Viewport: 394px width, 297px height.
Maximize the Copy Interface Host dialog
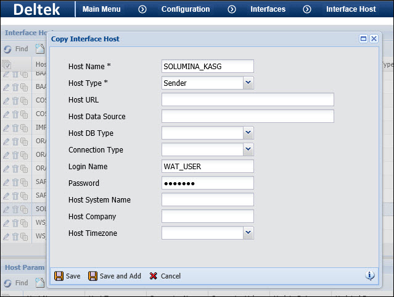click(x=364, y=38)
